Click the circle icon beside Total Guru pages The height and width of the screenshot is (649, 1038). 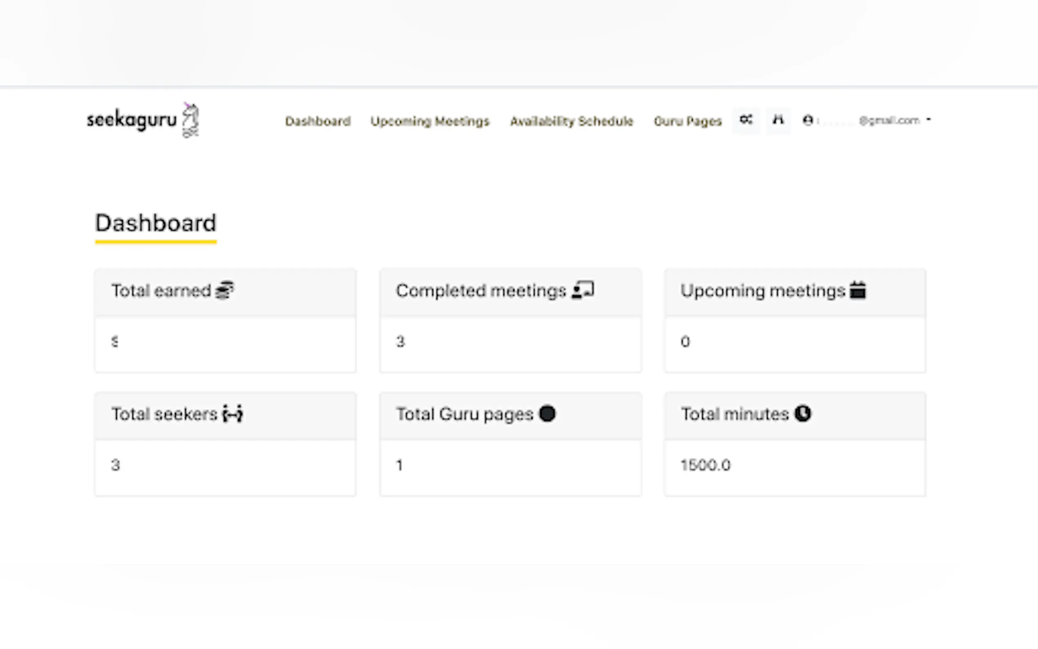547,414
